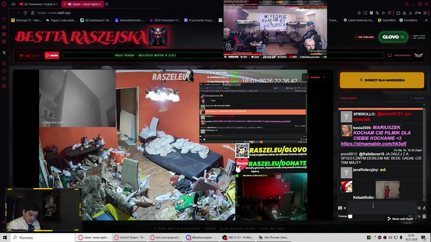Open the chat font style A icon
The height and width of the screenshot is (242, 431).
(424, 208)
